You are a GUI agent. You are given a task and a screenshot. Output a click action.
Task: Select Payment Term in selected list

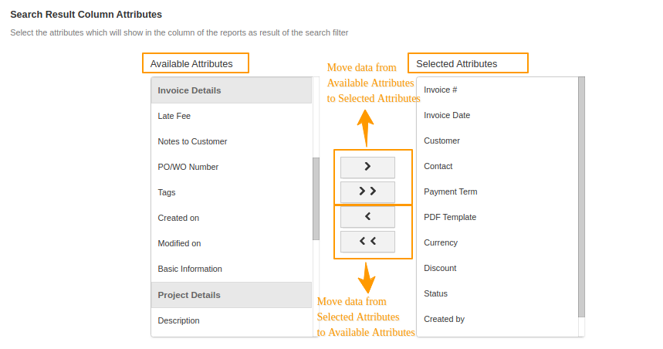[x=451, y=191]
